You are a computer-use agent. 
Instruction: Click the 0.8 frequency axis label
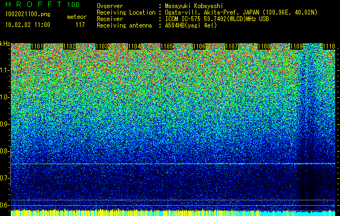click(x=5, y=151)
